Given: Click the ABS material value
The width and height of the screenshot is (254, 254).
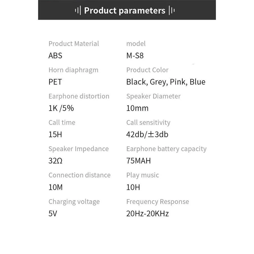Looking at the screenshot, I should 55,56.
